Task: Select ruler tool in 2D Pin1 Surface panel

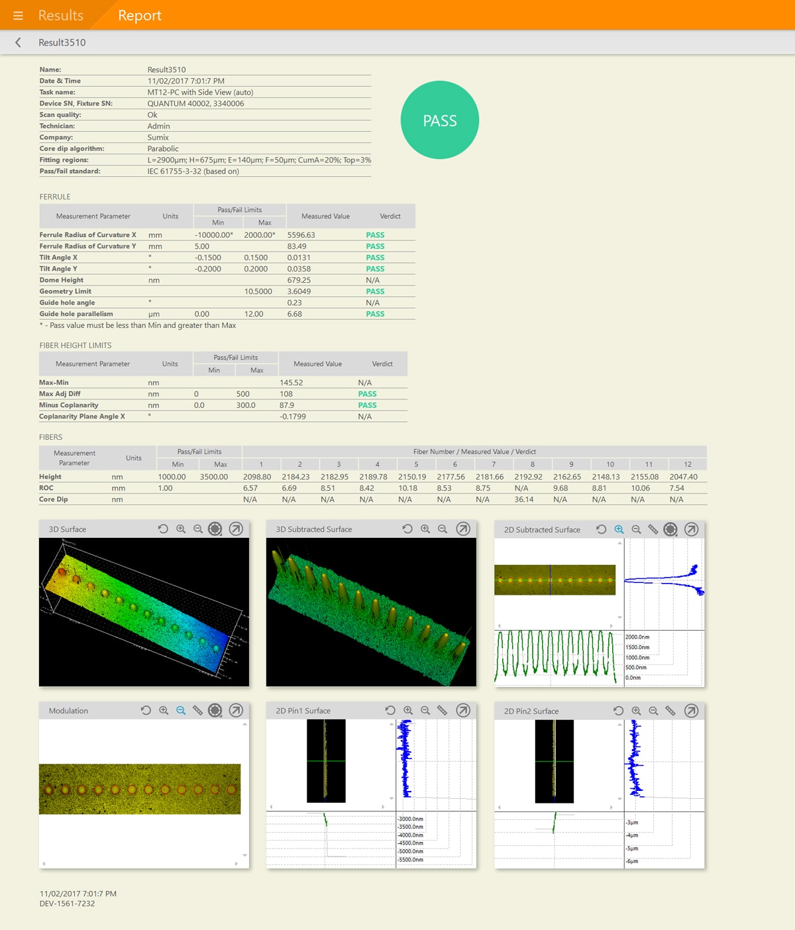Action: click(x=443, y=710)
